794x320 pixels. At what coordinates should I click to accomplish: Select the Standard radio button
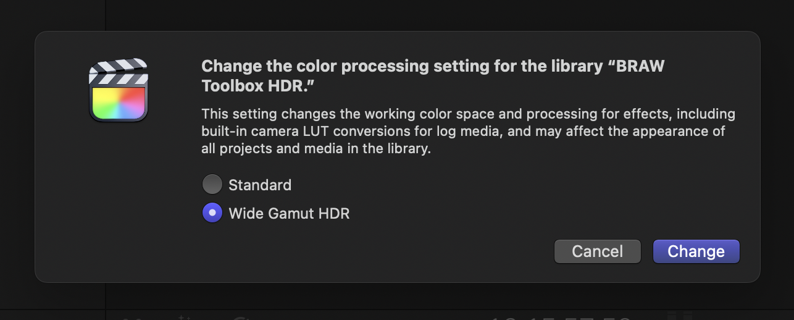(212, 184)
